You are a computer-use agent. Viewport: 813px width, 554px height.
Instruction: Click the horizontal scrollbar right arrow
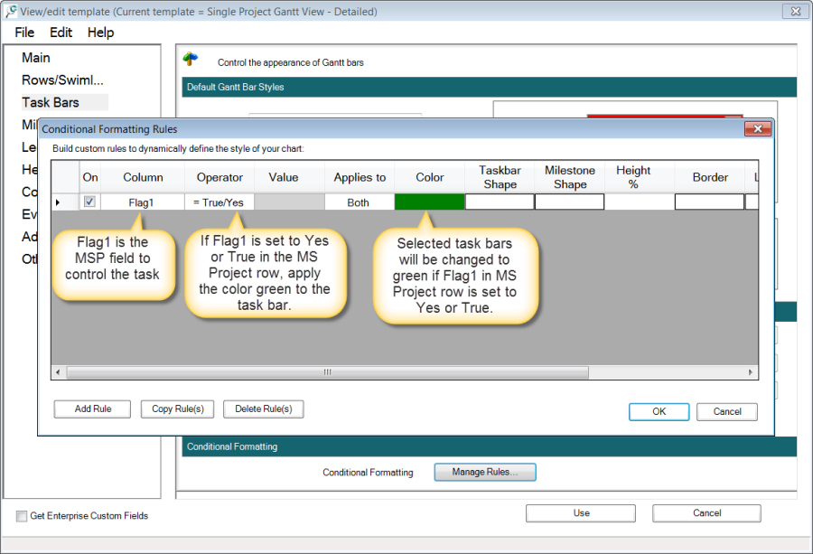[751, 372]
